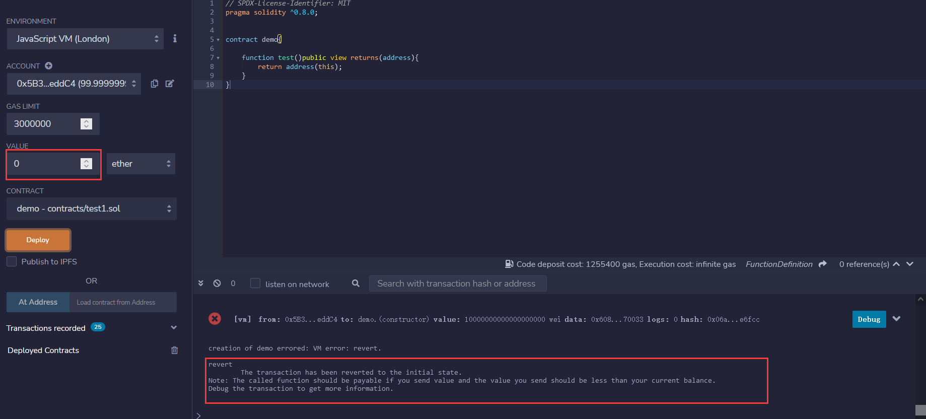Go to previous reference arrow
This screenshot has width=926, height=419.
[x=896, y=264]
